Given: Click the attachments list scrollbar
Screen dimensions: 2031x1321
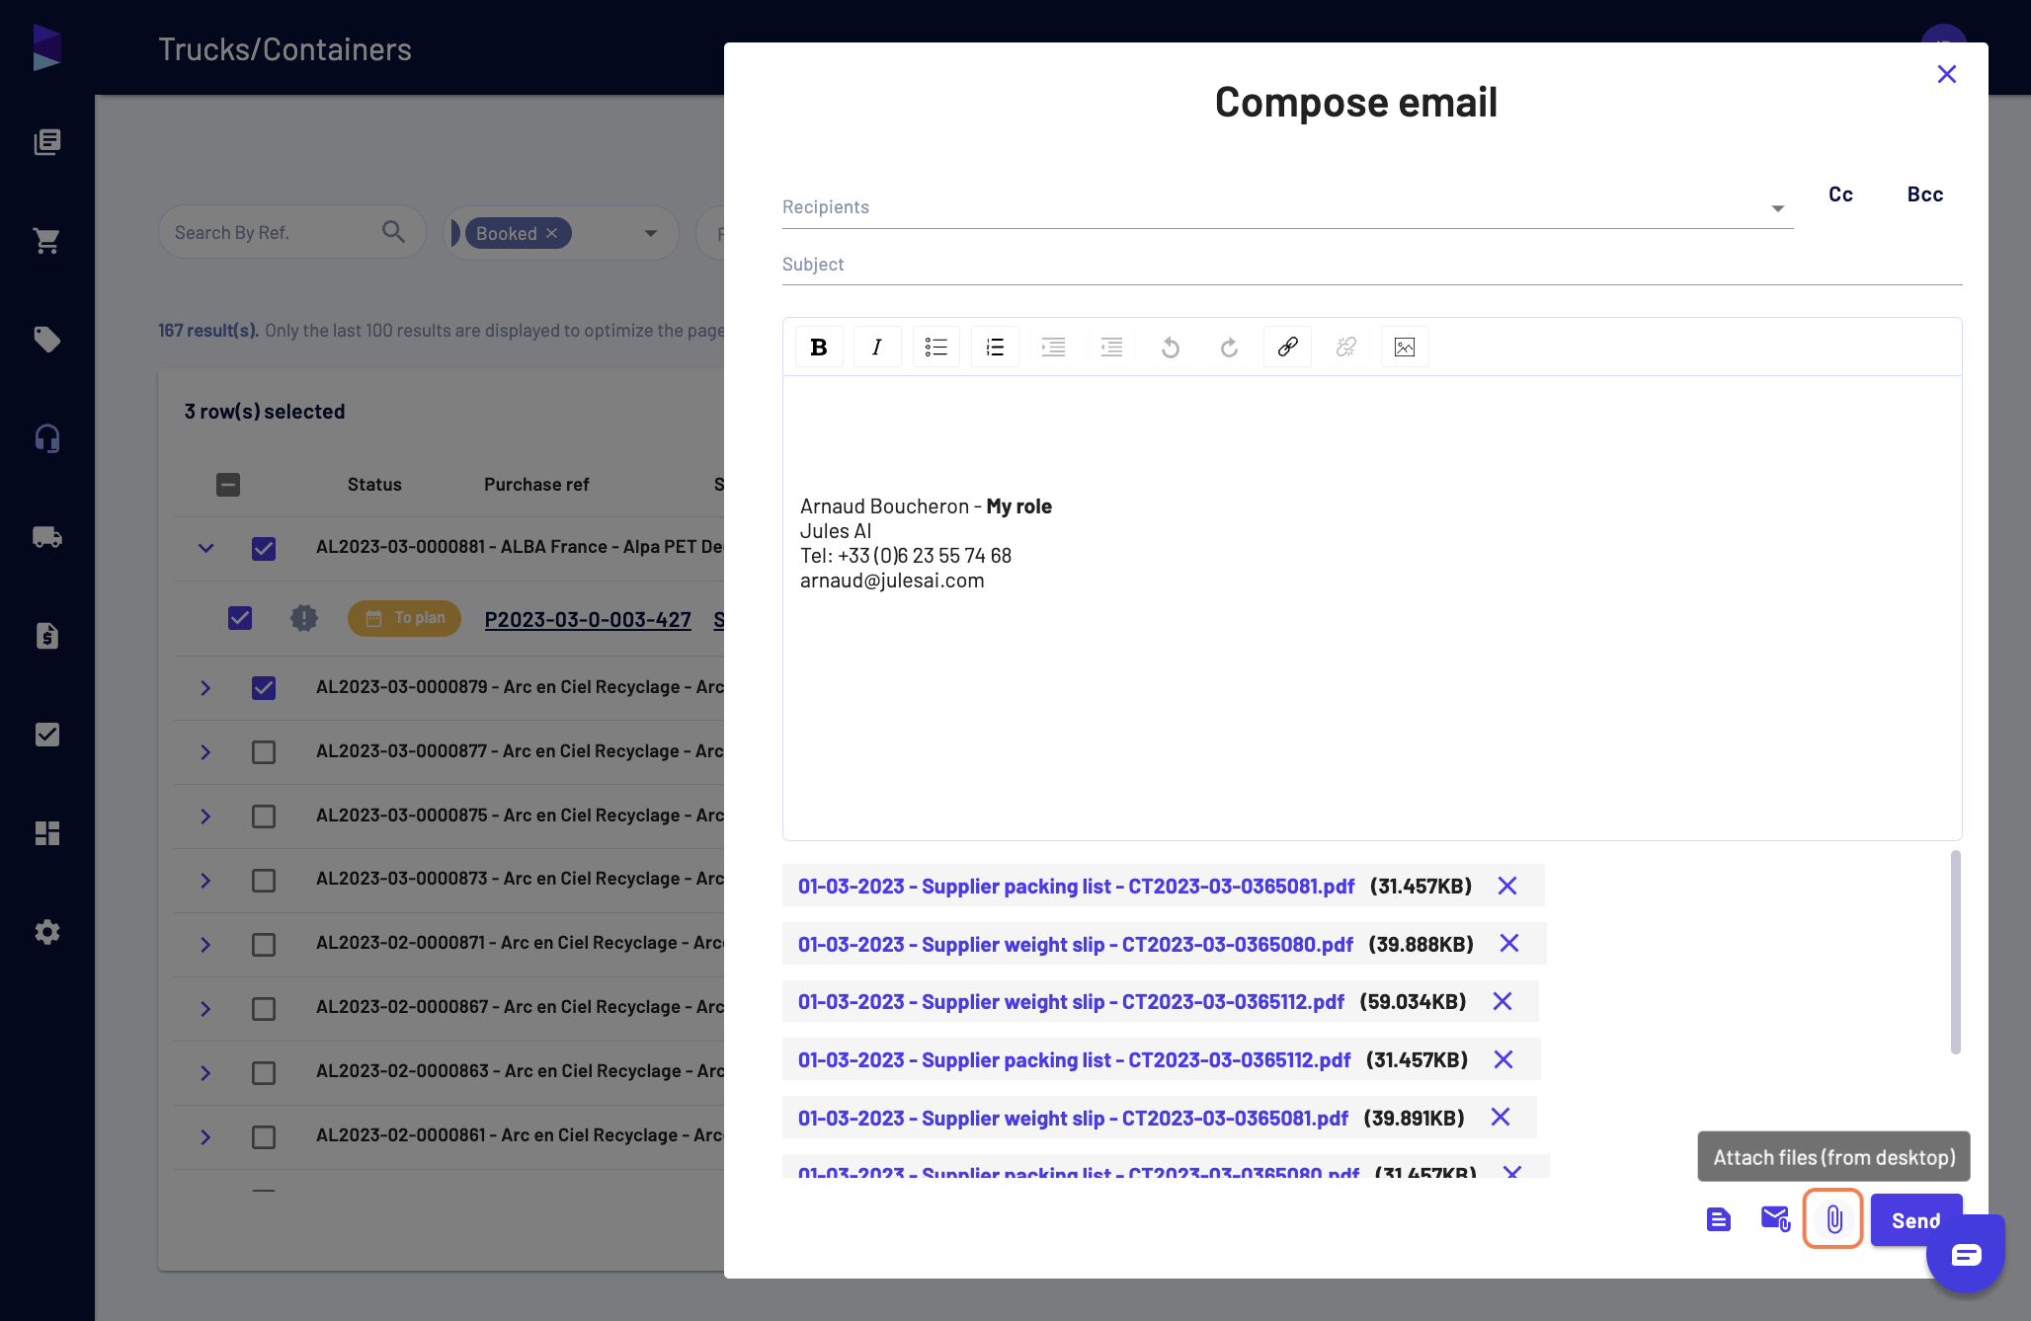Looking at the screenshot, I should [1956, 952].
